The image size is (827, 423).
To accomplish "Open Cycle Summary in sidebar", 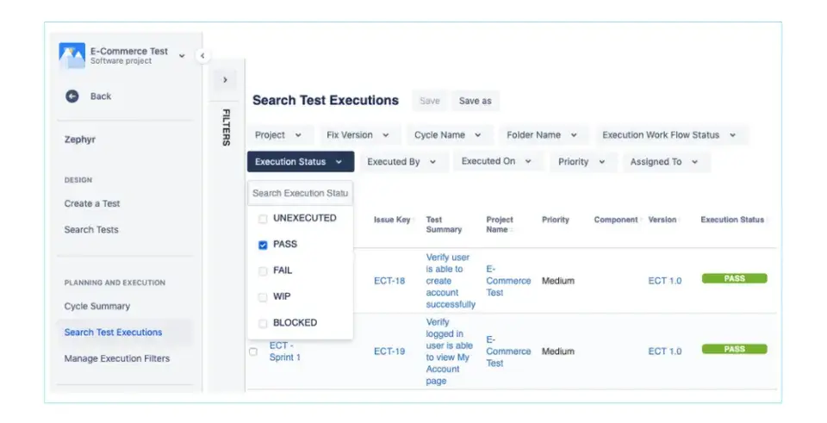I will tap(97, 306).
